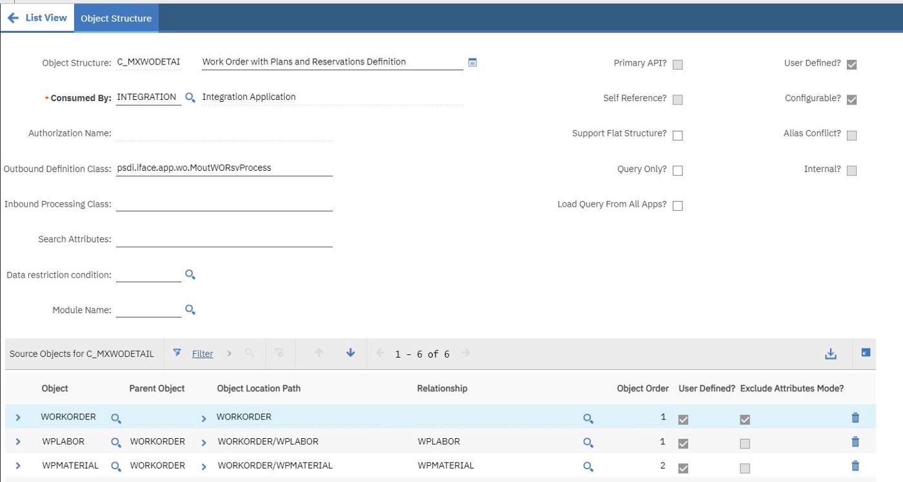Select the Object Structure tab
The height and width of the screenshot is (482, 903).
point(116,18)
